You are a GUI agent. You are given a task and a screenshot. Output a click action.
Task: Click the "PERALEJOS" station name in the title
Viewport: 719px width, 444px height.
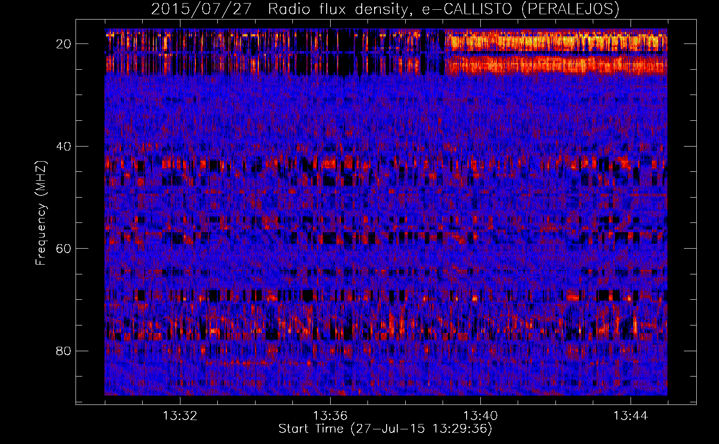[570, 9]
